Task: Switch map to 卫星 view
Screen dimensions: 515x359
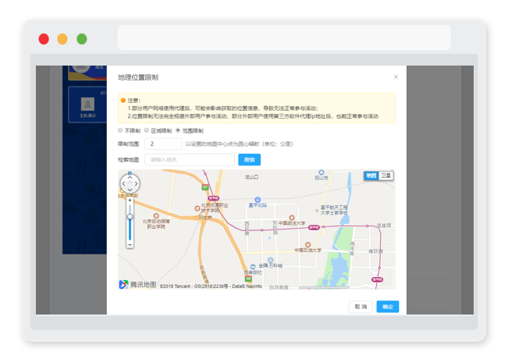Action: tap(386, 176)
